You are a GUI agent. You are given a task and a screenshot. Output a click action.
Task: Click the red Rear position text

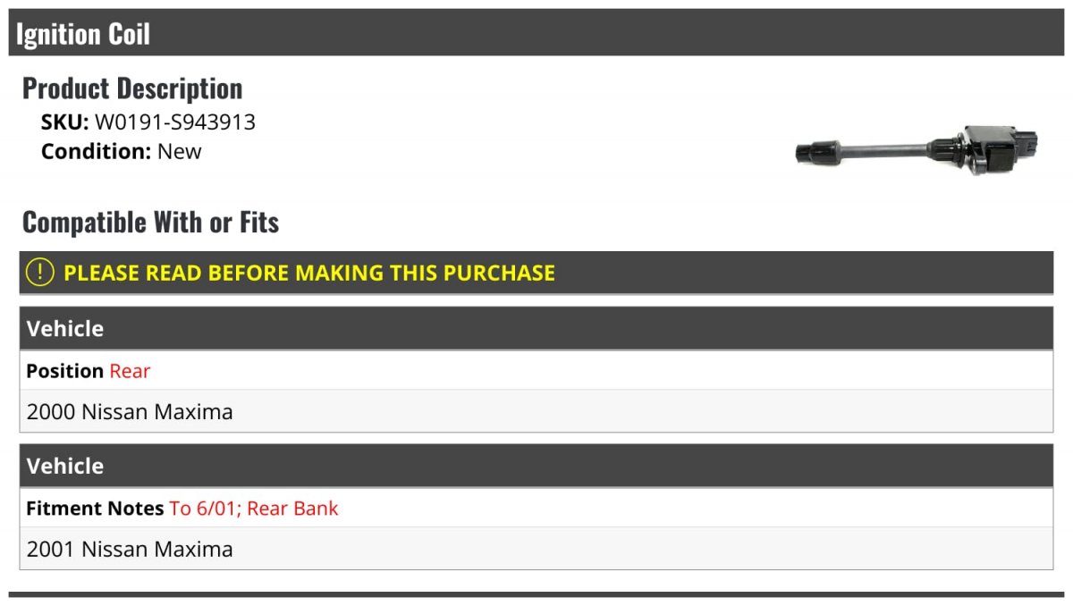coord(130,371)
